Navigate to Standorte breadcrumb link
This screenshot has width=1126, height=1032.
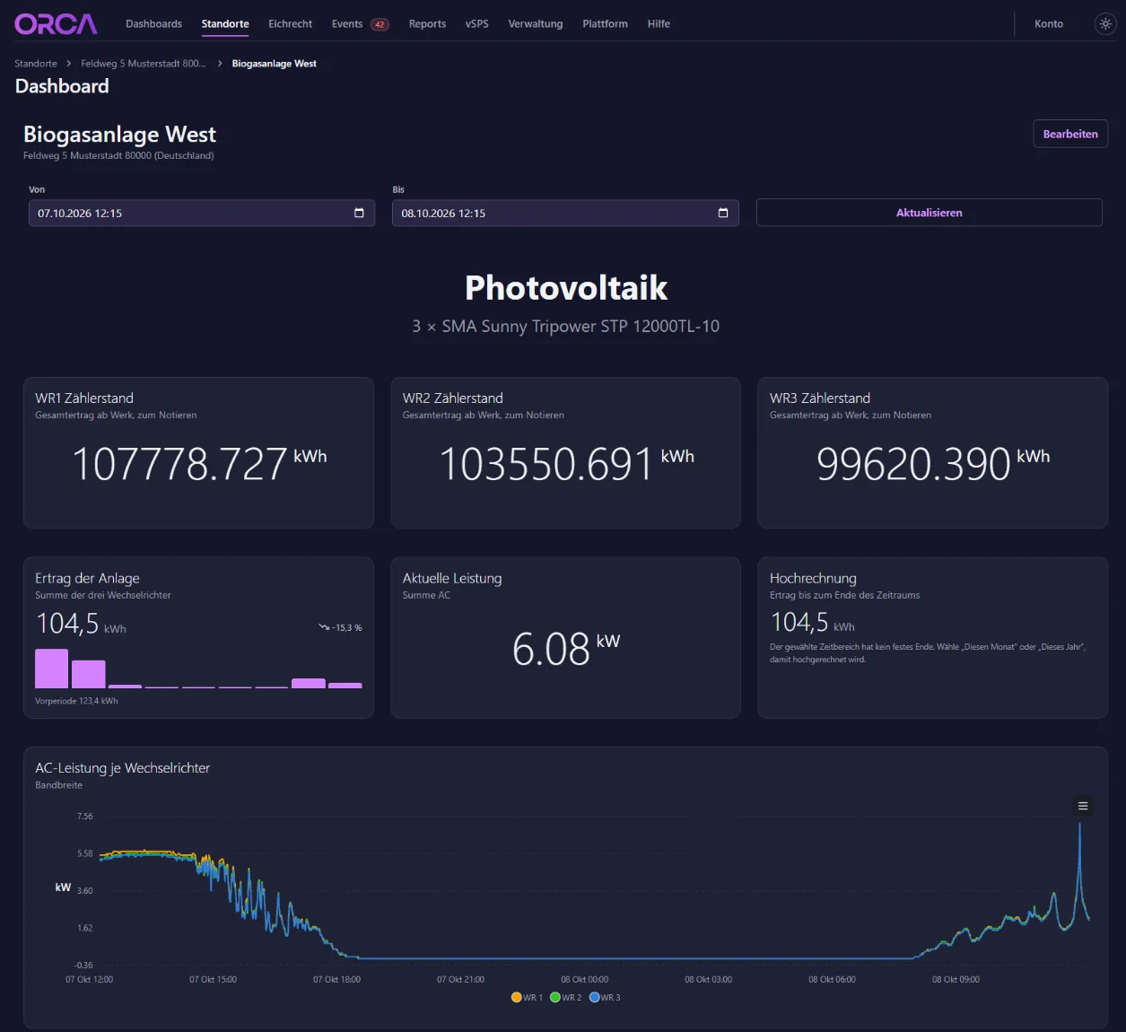click(x=36, y=64)
